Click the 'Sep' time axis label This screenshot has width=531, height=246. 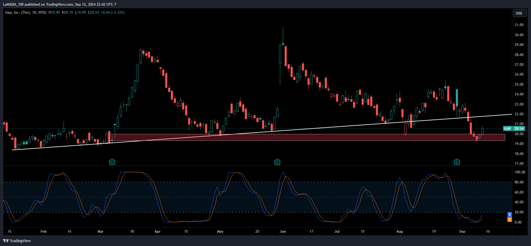tap(462, 231)
